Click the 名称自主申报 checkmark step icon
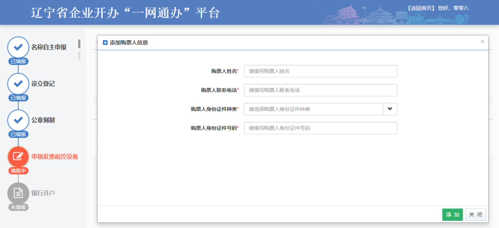499x228 pixels. [18, 48]
